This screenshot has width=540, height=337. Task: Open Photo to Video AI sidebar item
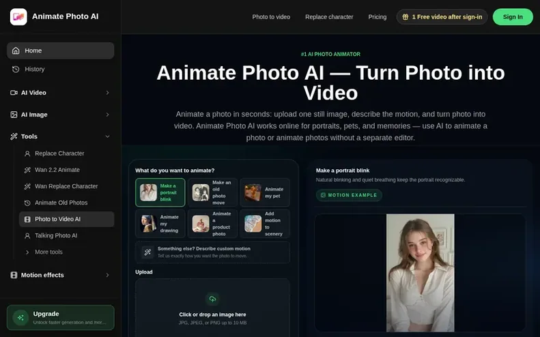point(66,219)
